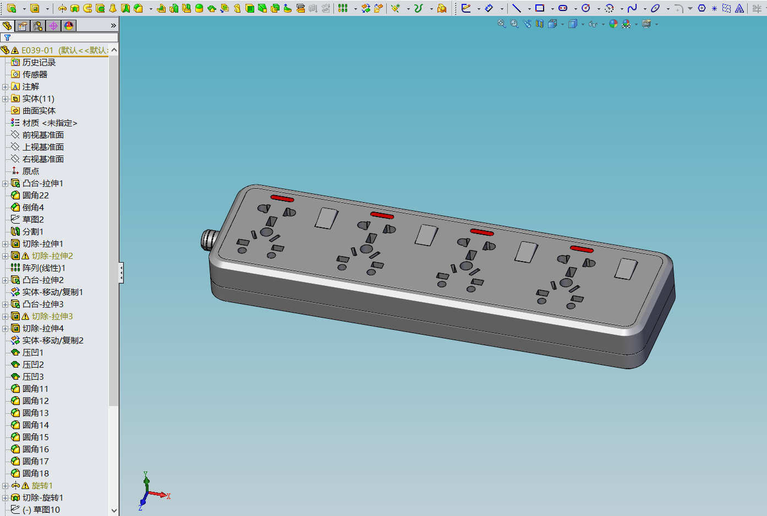This screenshot has height=516, width=767.
Task: Toggle the Section View tool
Action: click(x=540, y=24)
